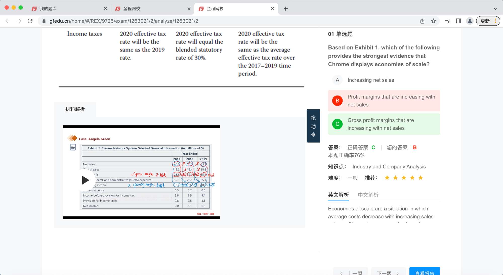Play the Angela Green case video

(86, 180)
